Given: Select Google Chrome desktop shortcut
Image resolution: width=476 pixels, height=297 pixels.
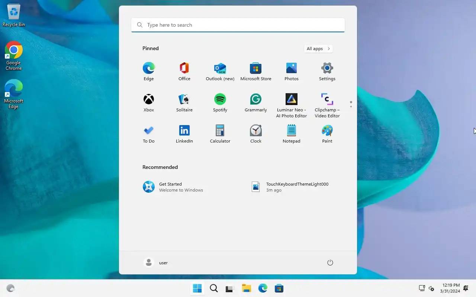Looking at the screenshot, I should (14, 56).
